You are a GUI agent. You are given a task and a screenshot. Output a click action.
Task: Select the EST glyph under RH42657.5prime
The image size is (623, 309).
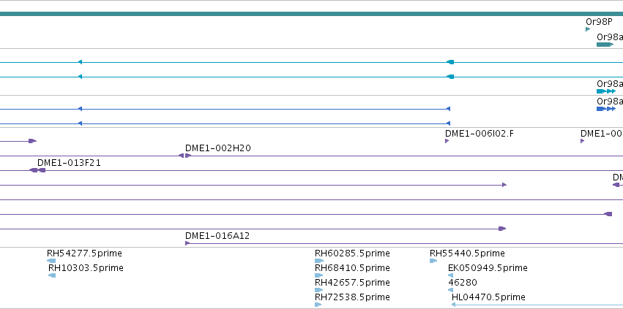point(318,290)
